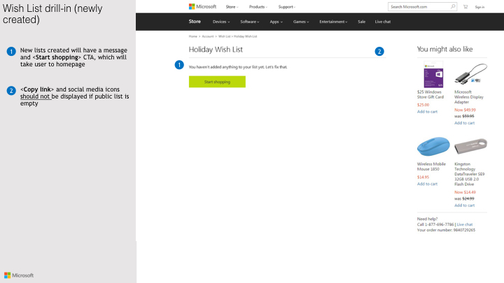The width and height of the screenshot is (504, 283).
Task: Expand the Entertainment menu
Action: (333, 22)
